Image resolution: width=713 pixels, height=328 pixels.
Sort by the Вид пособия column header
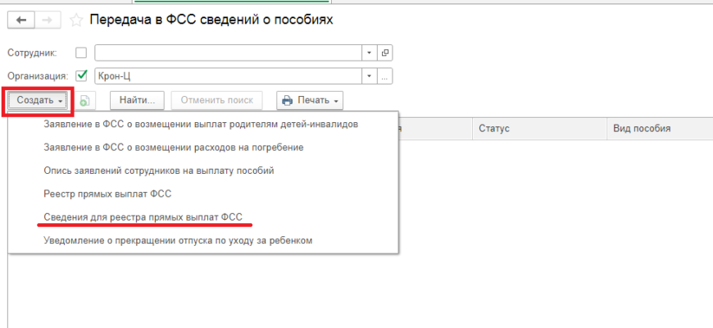pyautogui.click(x=660, y=129)
